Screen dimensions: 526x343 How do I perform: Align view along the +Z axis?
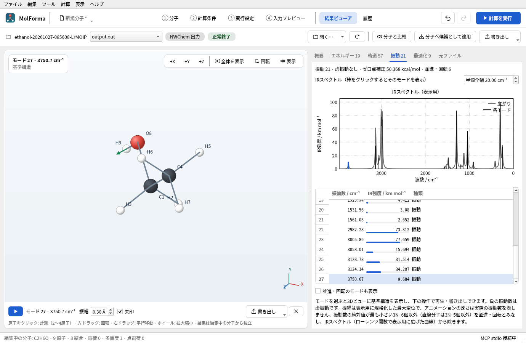tap(202, 61)
